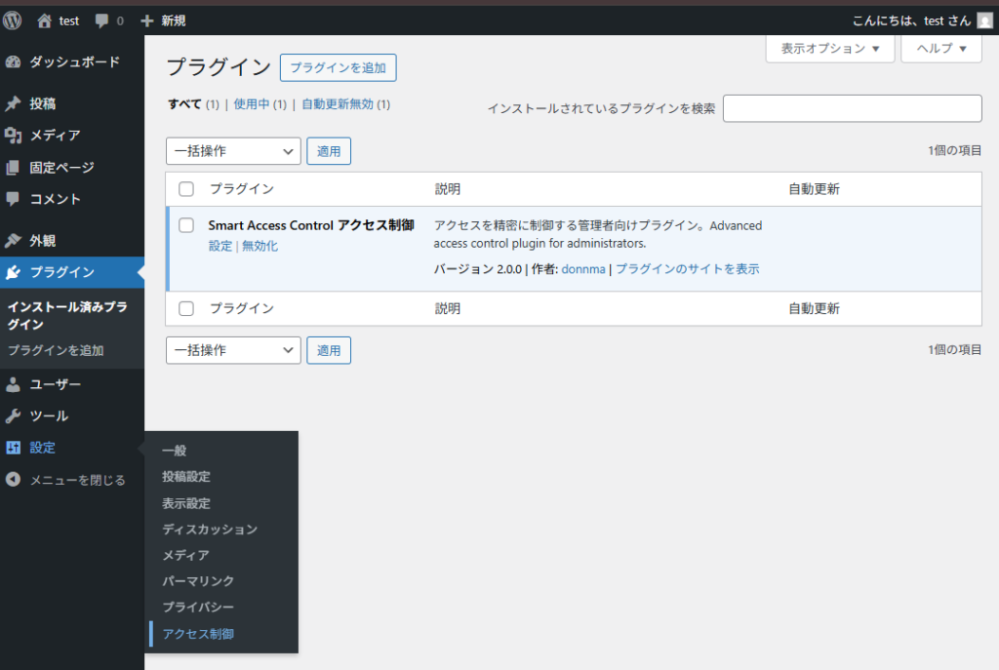999x670 pixels.
Task: Open the home icon for site test
Action: pos(45,20)
